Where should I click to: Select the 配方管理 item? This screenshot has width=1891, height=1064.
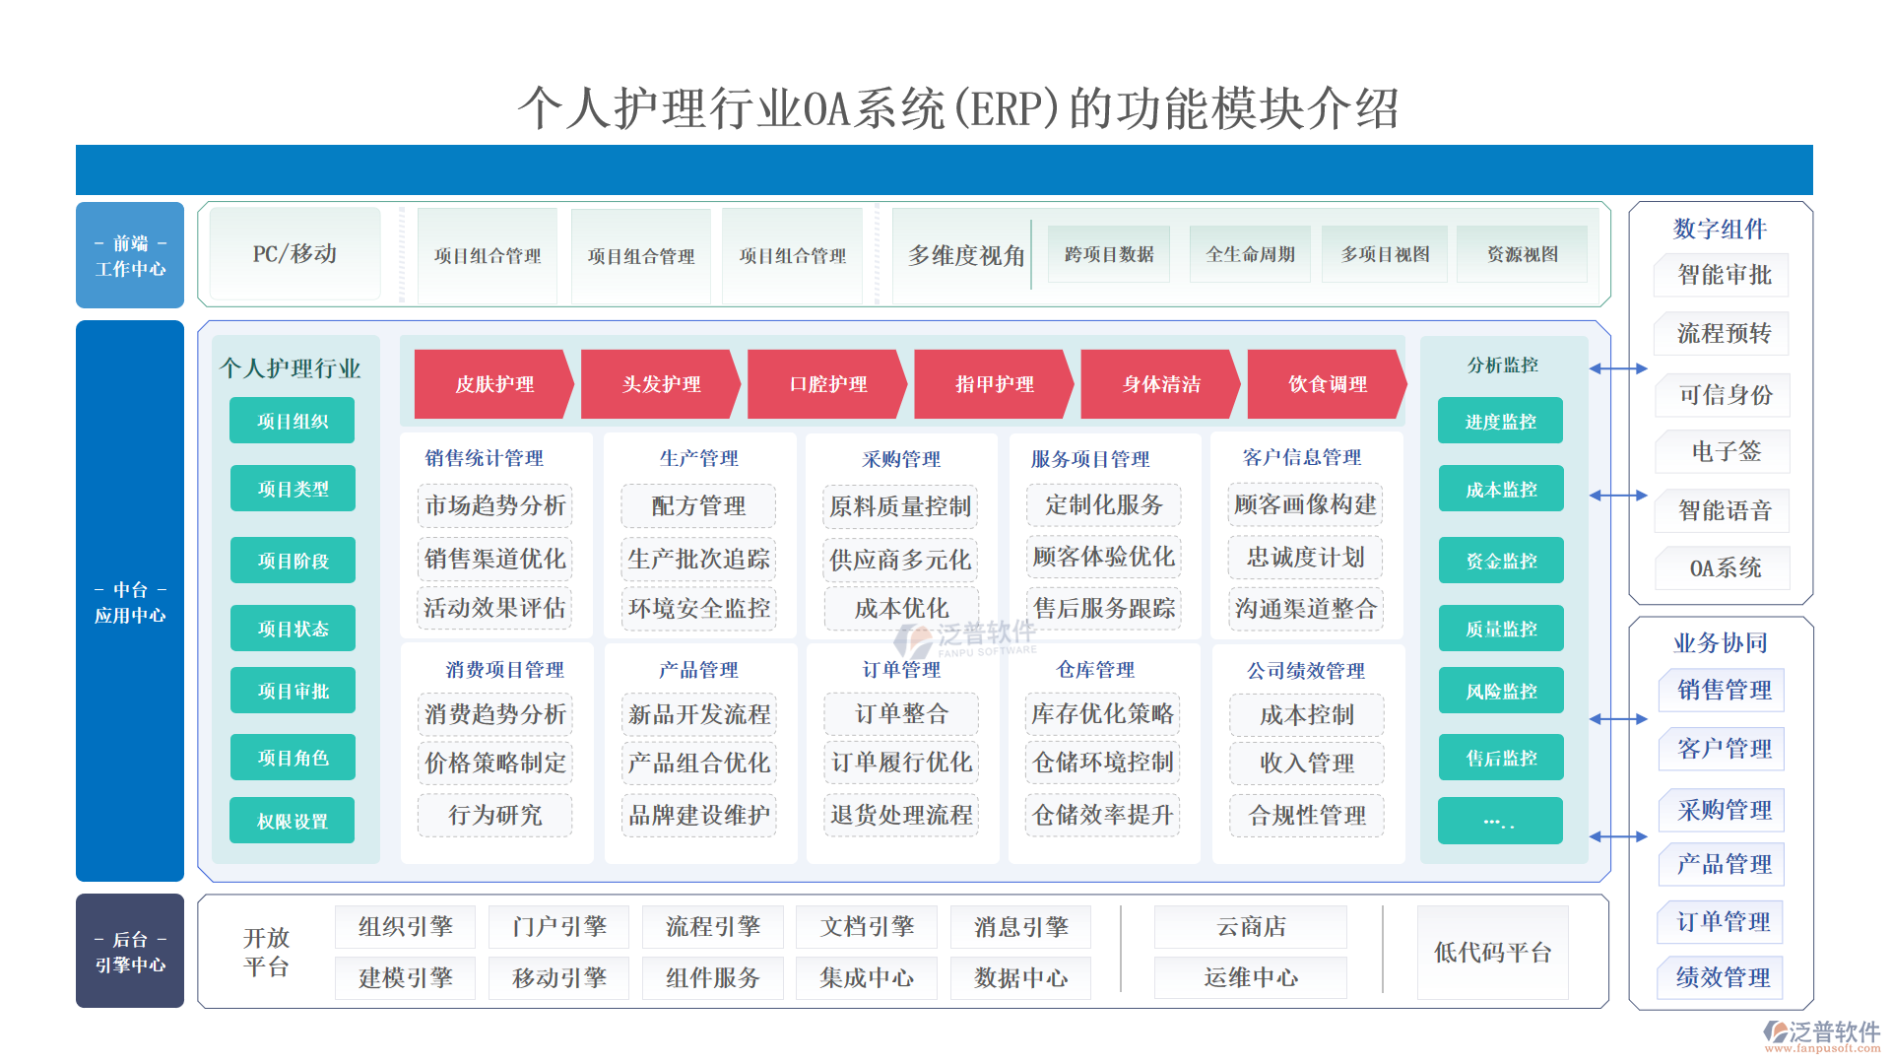pos(698,505)
